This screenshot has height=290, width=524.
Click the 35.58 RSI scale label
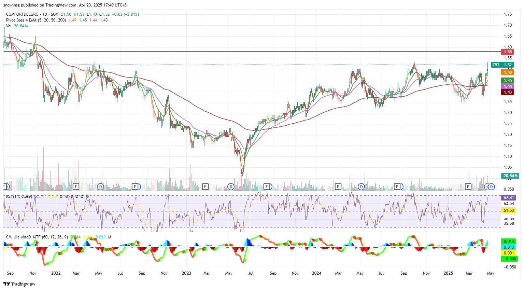tap(509, 223)
